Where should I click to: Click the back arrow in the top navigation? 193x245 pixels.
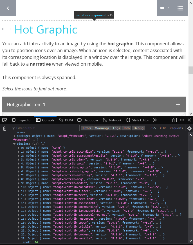[x=8, y=8]
